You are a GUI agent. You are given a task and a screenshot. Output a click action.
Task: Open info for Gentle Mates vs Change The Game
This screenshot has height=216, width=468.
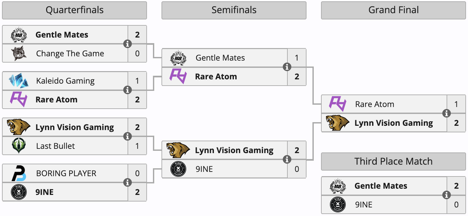pyautogui.click(x=128, y=44)
